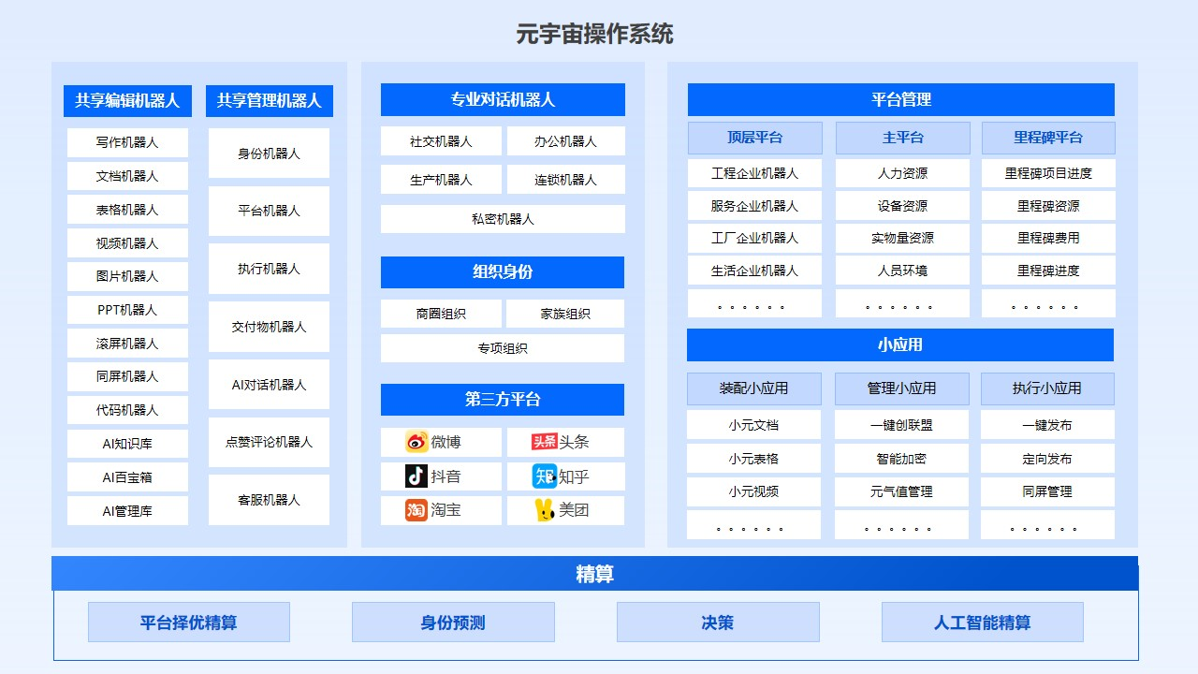This screenshot has width=1198, height=674.
Task: Click the 写作机器人 item
Action: (x=127, y=143)
